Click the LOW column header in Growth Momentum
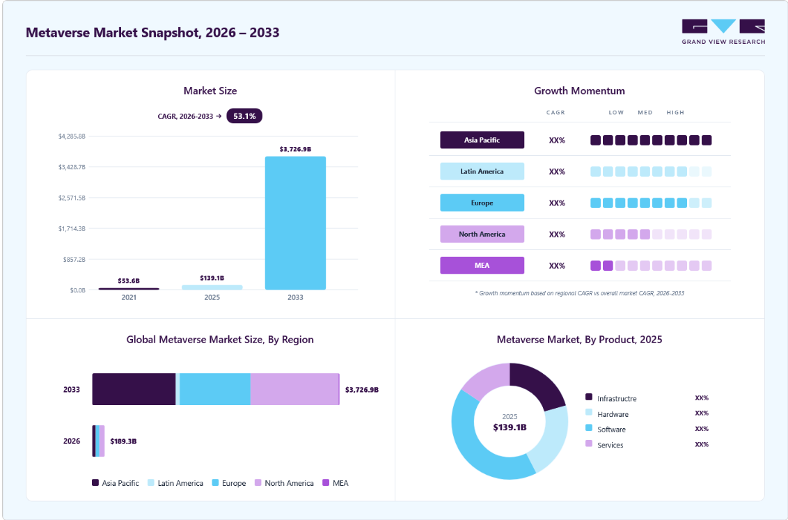The height and width of the screenshot is (520, 788). click(616, 113)
